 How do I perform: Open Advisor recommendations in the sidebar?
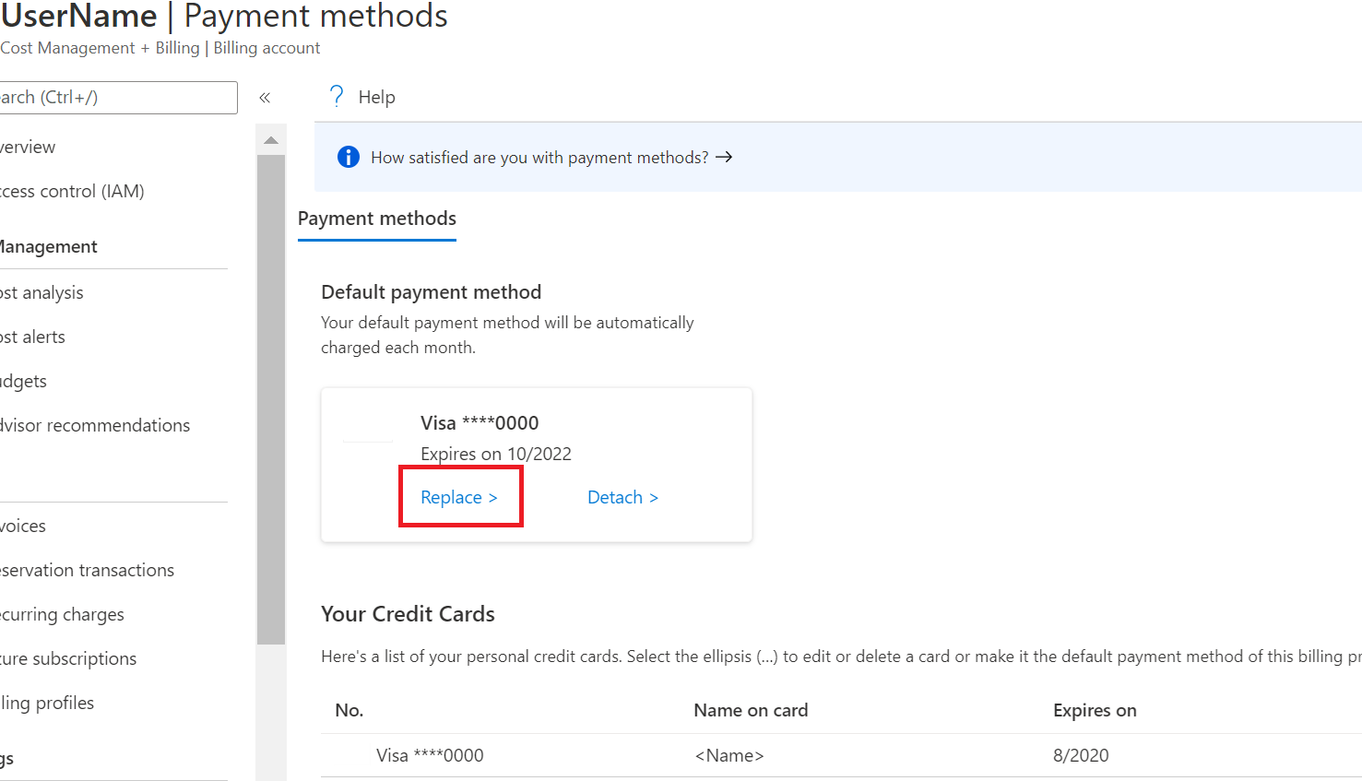click(x=95, y=425)
